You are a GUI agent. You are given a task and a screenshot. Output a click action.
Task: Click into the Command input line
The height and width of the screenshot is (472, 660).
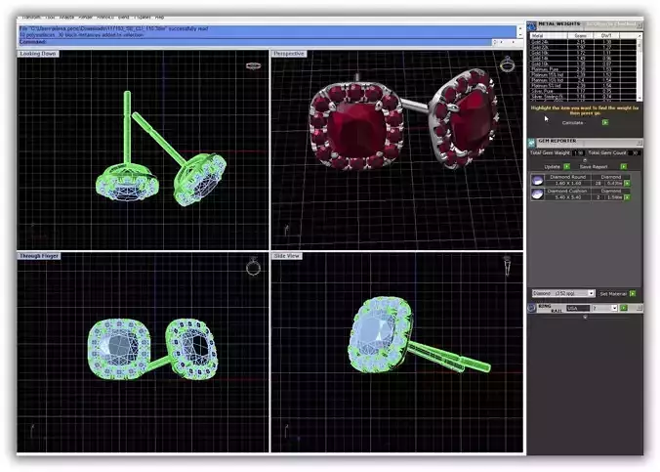click(x=255, y=42)
